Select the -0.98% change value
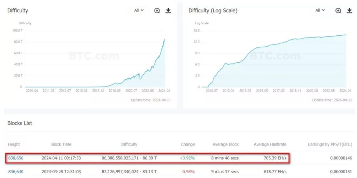 point(187,171)
